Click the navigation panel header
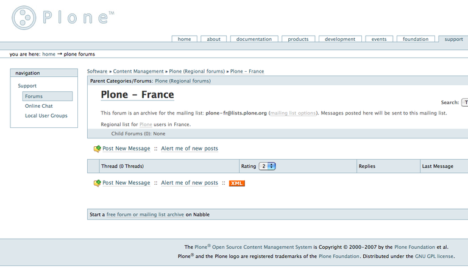The width and height of the screenshot is (468, 276). coord(44,73)
